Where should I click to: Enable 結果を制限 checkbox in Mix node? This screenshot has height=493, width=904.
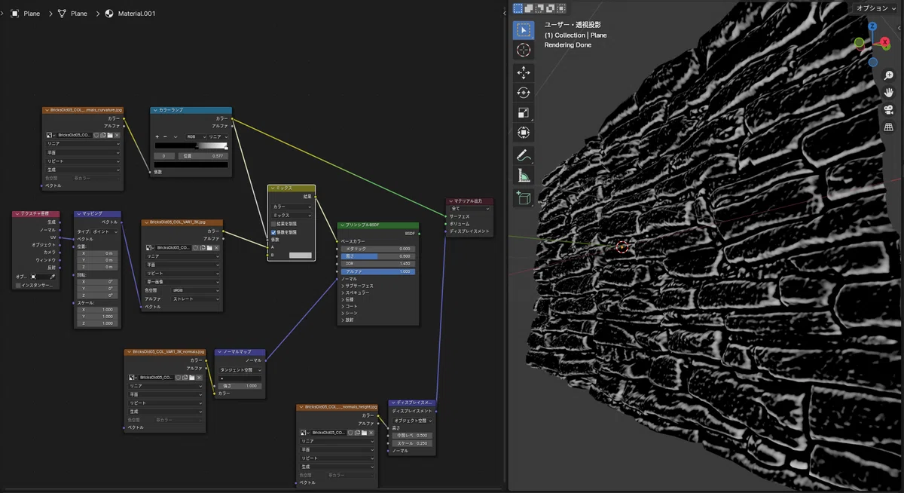tap(273, 224)
